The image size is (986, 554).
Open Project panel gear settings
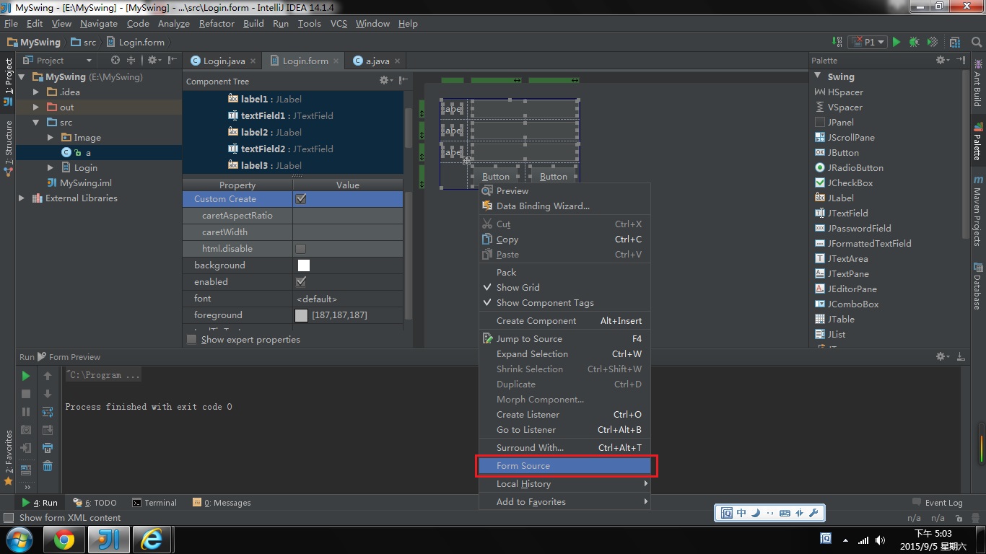tap(153, 61)
